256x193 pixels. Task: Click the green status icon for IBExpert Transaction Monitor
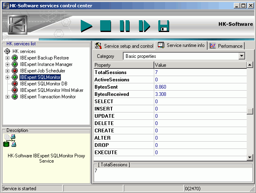(15, 97)
